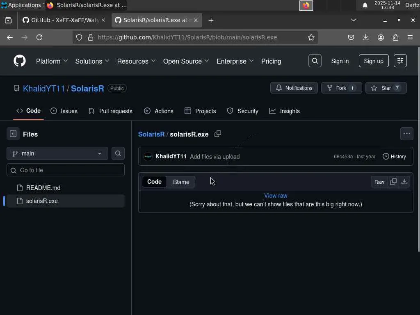This screenshot has width=420, height=315.
Task: Open the system notifications bell
Action: coord(365,5)
